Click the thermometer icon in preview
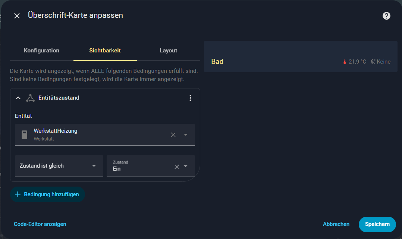Screen dimensions: 402x239 [x=345, y=62]
